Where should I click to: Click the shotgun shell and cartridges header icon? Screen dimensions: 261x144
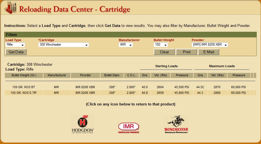pyautogui.click(x=11, y=7)
